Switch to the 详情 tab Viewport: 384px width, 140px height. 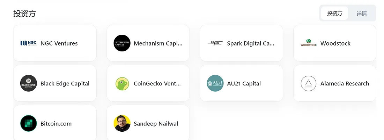361,14
